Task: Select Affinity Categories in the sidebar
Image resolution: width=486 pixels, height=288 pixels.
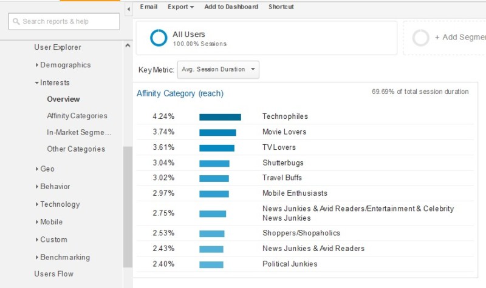Action: (77, 116)
